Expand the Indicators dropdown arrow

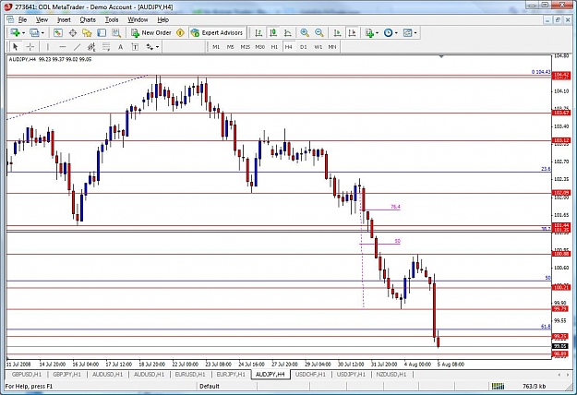pos(378,33)
